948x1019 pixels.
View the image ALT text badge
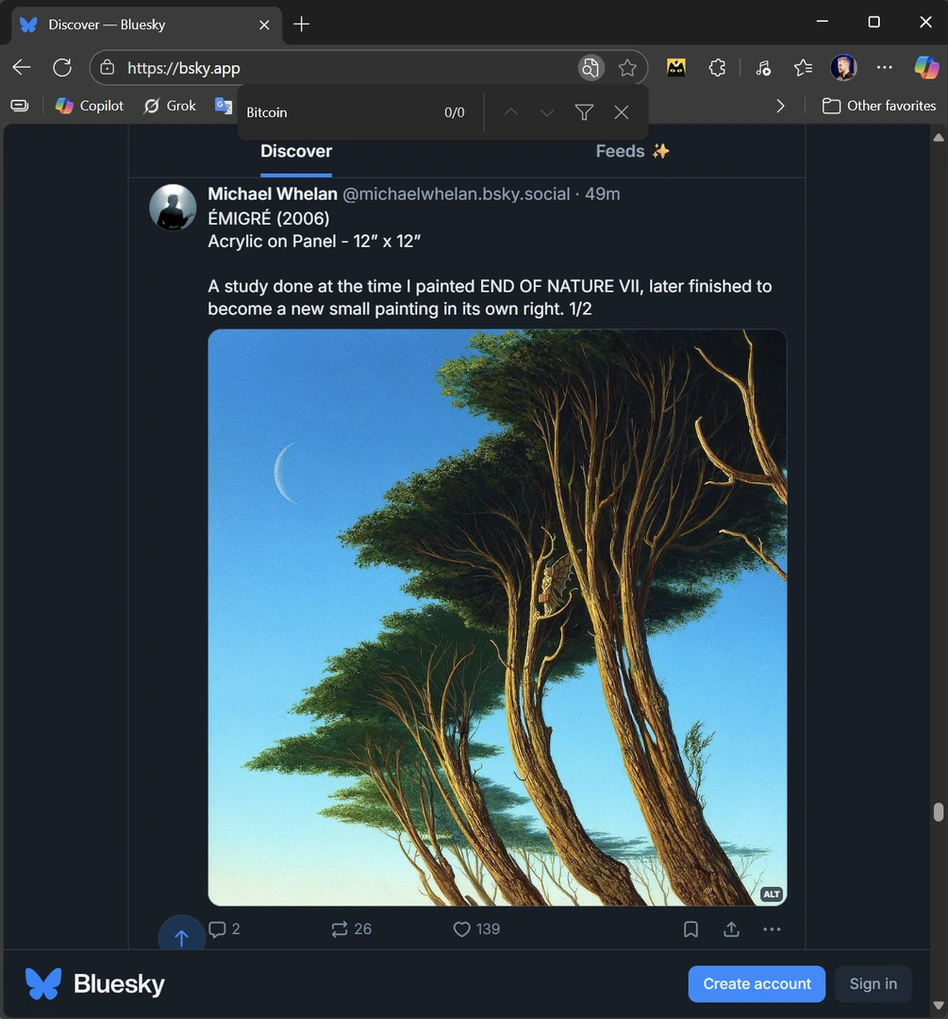click(x=771, y=894)
